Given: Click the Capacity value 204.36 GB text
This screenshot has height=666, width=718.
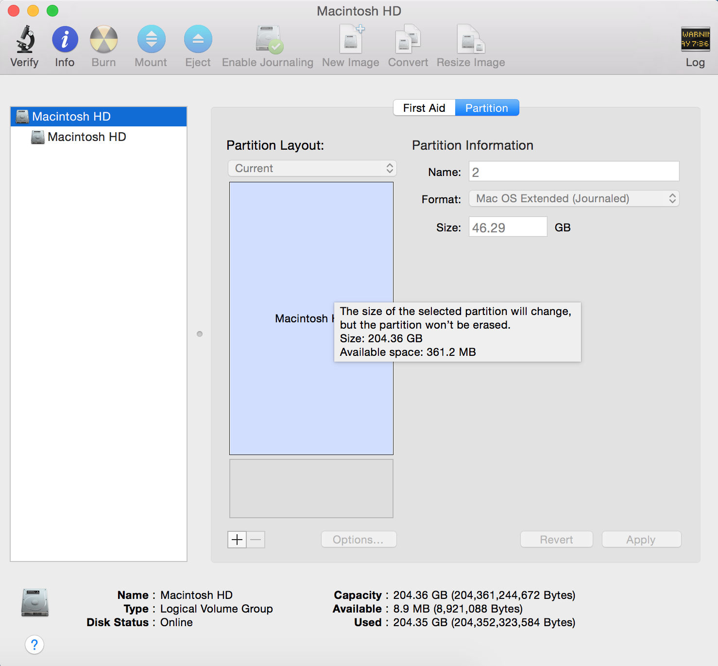Looking at the screenshot, I should pyautogui.click(x=484, y=596).
